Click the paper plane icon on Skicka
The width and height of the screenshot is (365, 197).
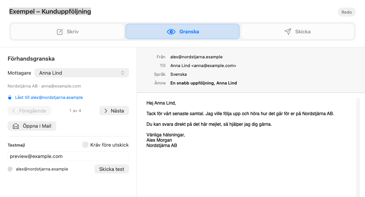pyautogui.click(x=288, y=31)
